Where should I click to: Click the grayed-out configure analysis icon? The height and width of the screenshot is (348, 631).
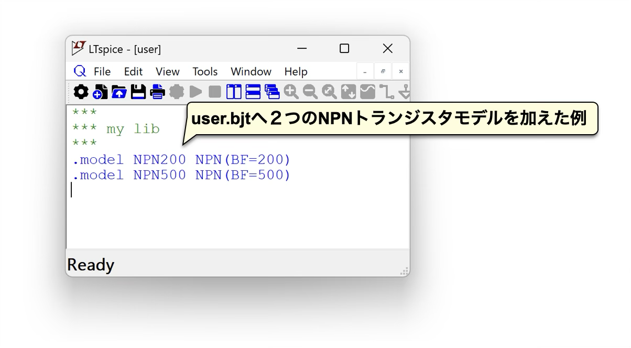pyautogui.click(x=177, y=92)
